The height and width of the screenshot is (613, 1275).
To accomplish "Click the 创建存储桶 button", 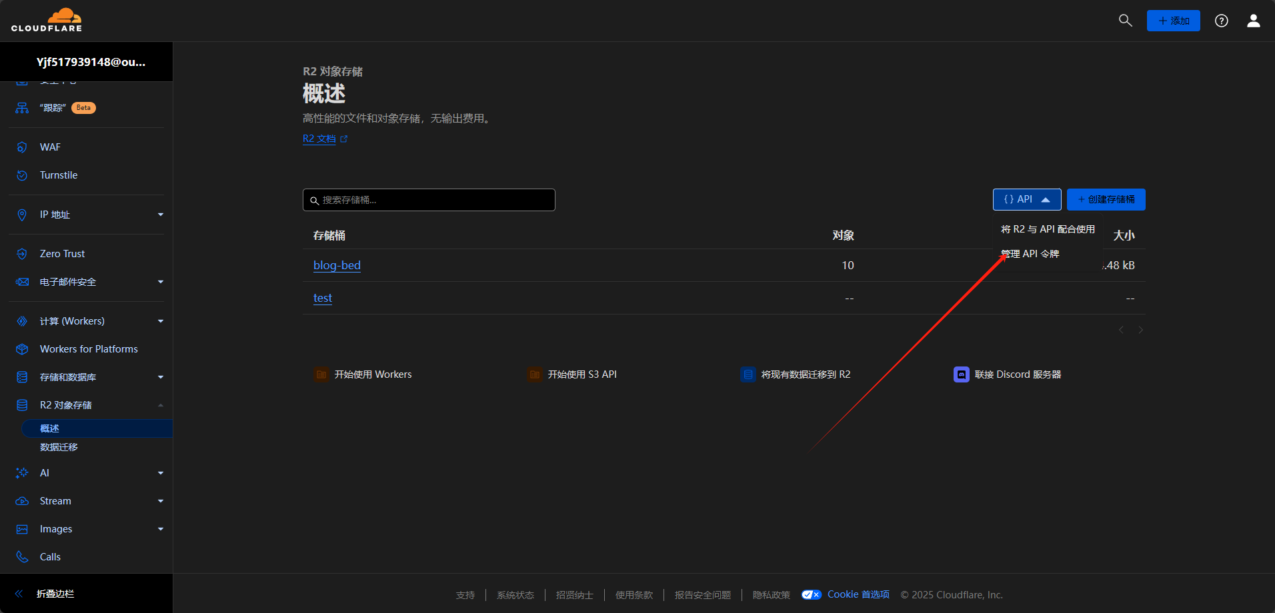I will tap(1106, 199).
